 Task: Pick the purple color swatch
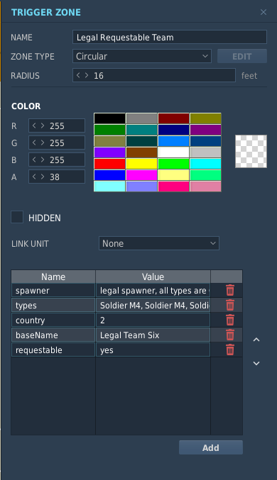(x=205, y=130)
